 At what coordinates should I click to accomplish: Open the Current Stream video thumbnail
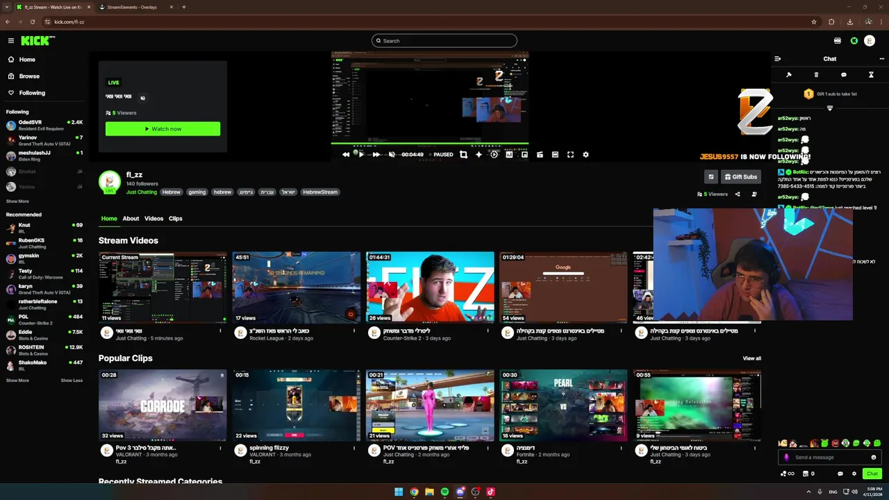pos(163,287)
